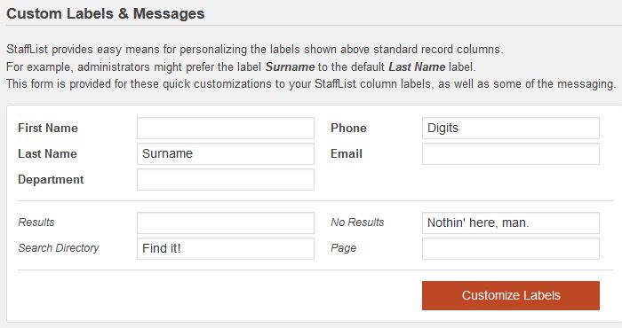Focus the empty Email input field

tap(511, 153)
